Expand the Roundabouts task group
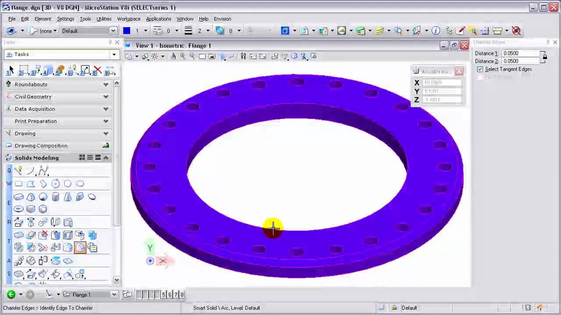561x315 pixels. pos(106,84)
